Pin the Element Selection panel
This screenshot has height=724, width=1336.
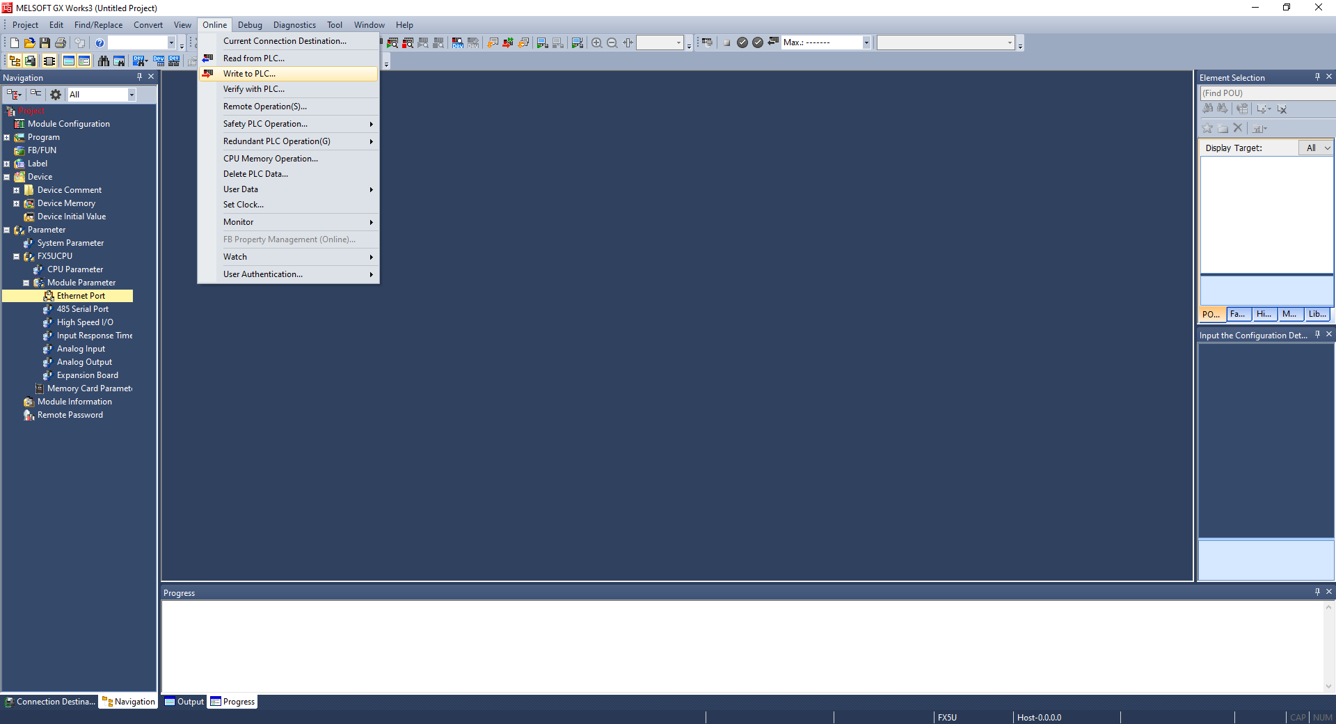coord(1317,77)
